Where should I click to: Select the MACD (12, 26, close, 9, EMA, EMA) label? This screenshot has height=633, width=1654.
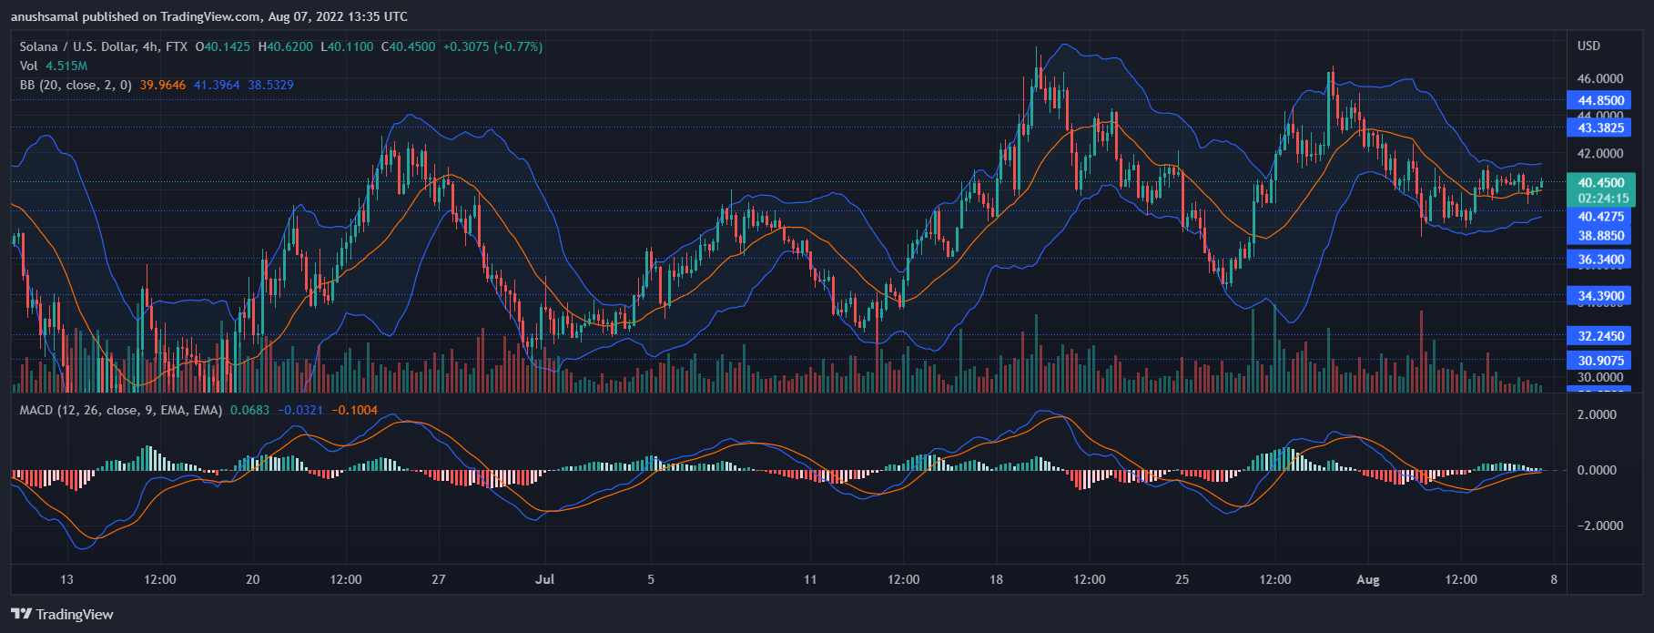pyautogui.click(x=121, y=410)
